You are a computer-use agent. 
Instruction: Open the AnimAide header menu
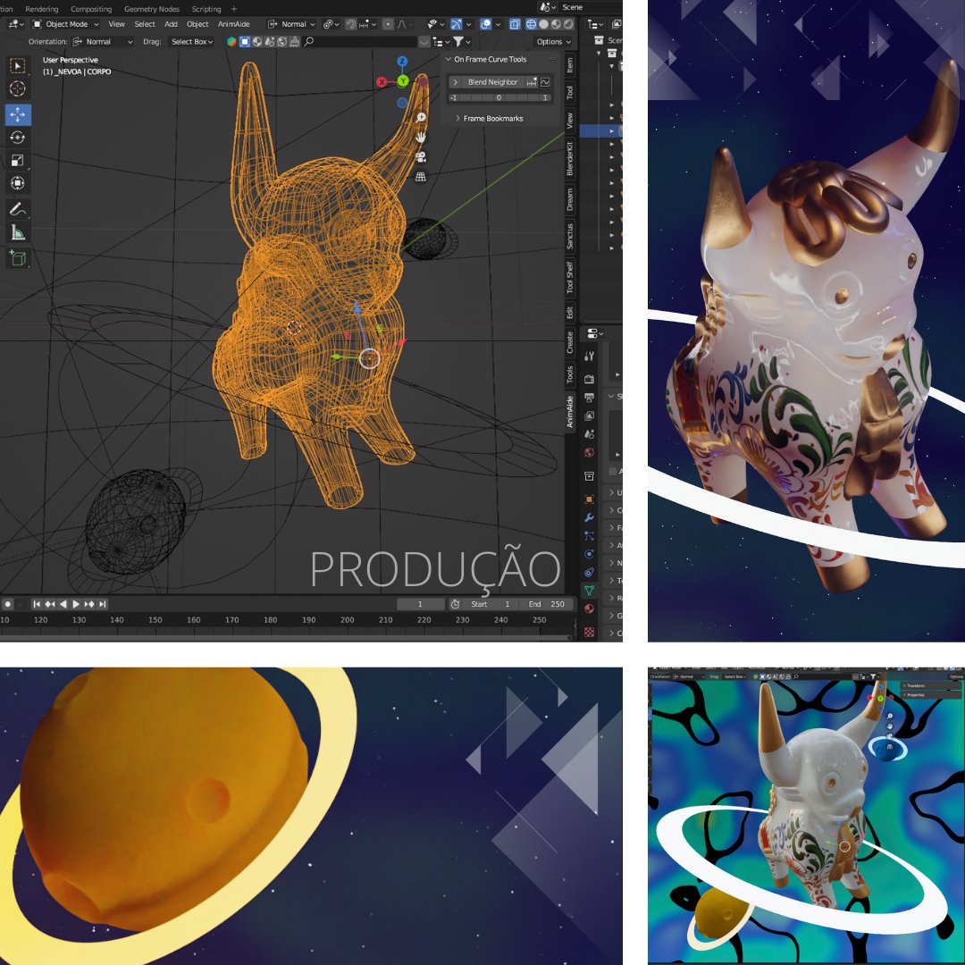(234, 24)
